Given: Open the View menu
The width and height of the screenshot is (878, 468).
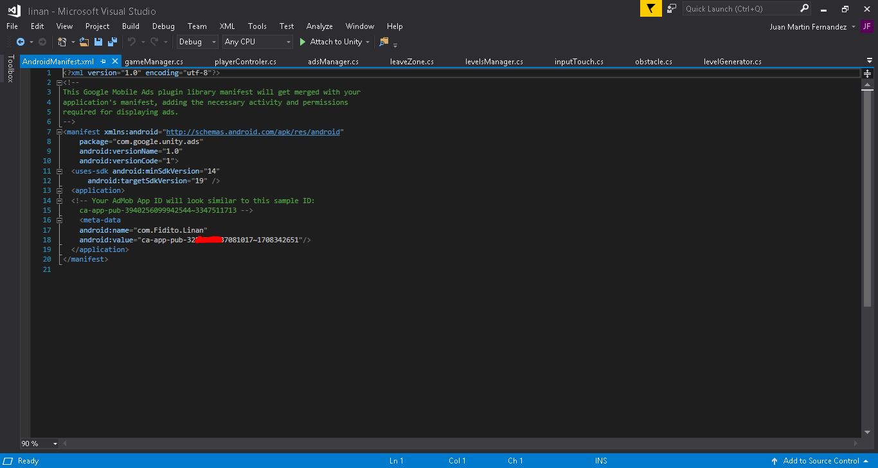Looking at the screenshot, I should (64, 26).
